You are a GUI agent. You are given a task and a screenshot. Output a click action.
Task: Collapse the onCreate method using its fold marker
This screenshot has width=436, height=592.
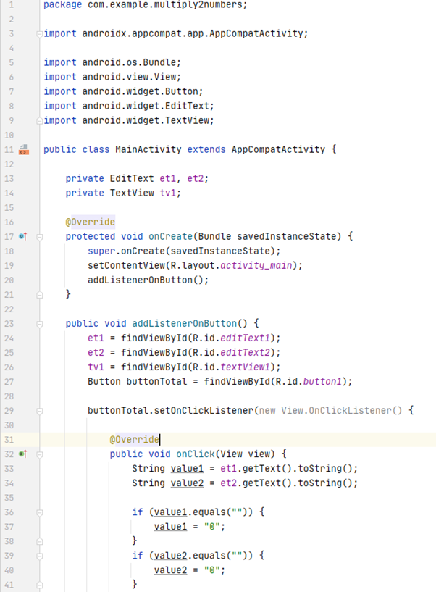coord(39,237)
